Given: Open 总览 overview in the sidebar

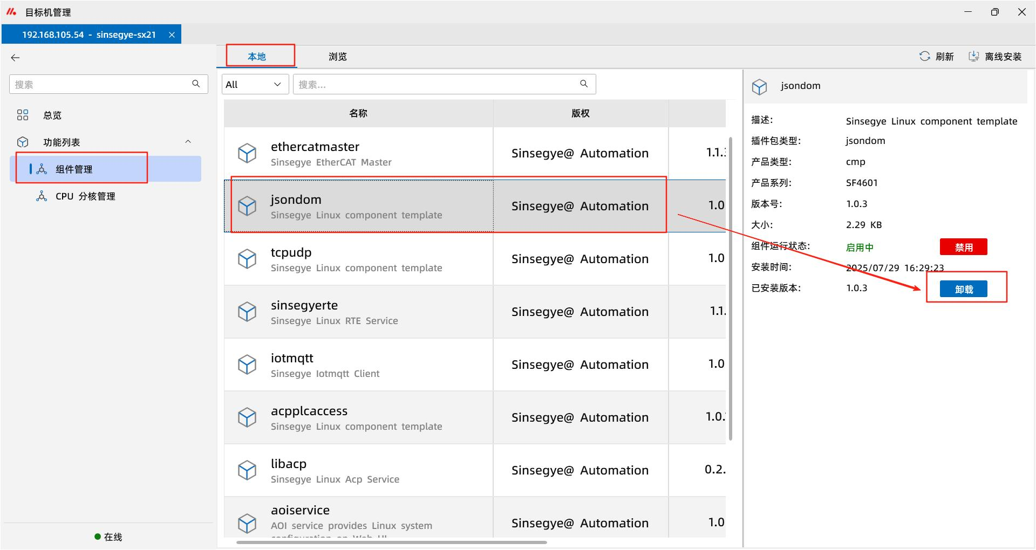Looking at the screenshot, I should coord(52,115).
